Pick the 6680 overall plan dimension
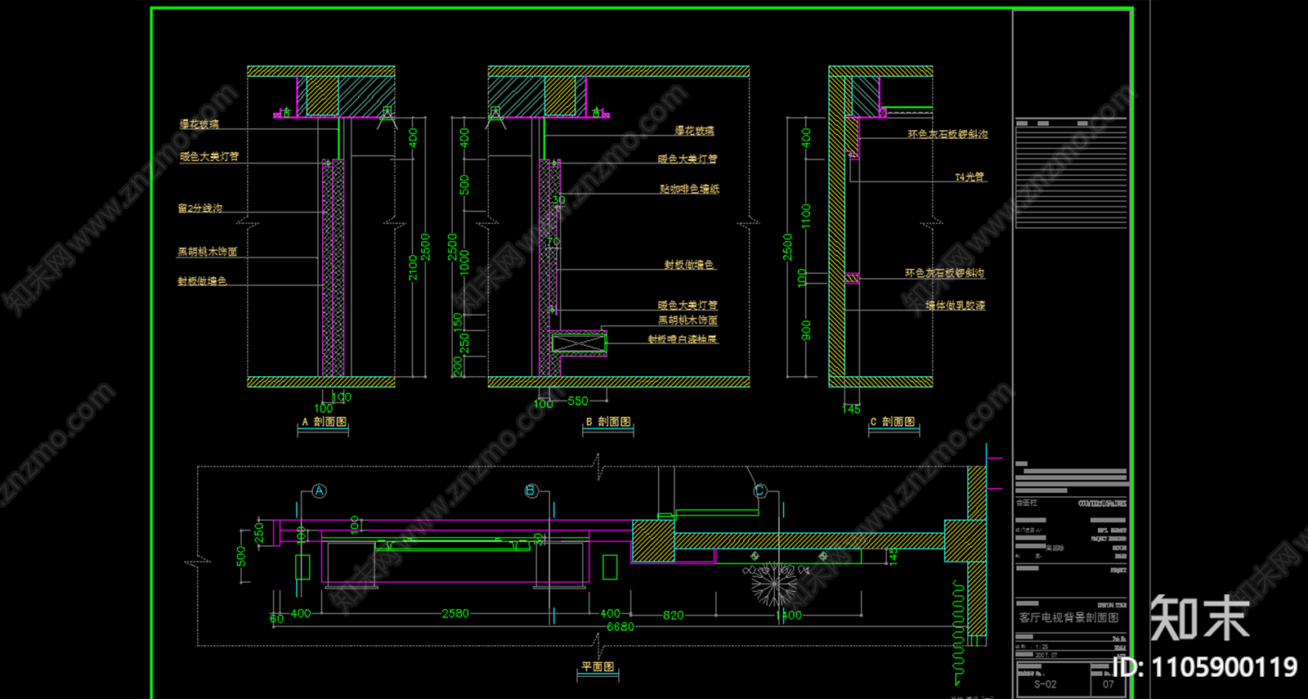Image resolution: width=1308 pixels, height=699 pixels. pos(620,627)
